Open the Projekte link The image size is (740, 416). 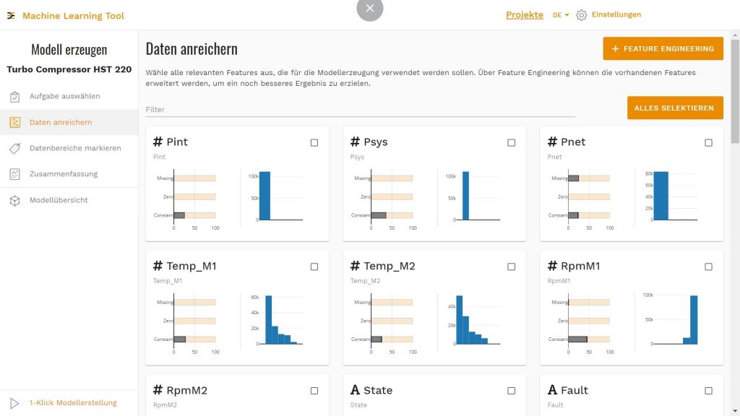coord(524,14)
